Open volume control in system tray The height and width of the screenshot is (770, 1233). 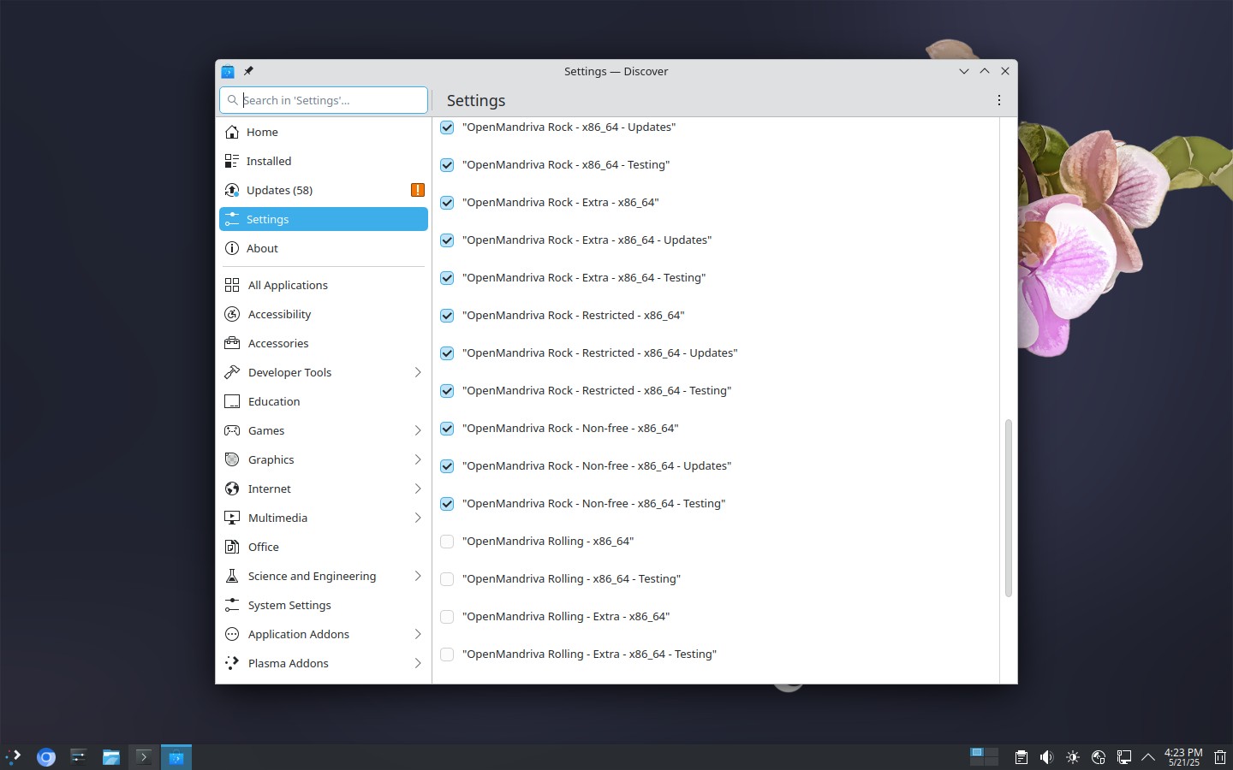point(1046,757)
